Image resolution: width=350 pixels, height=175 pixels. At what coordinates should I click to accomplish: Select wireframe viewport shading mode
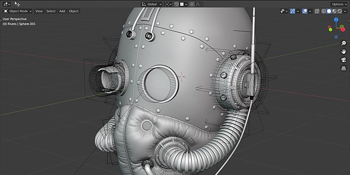(x=324, y=11)
